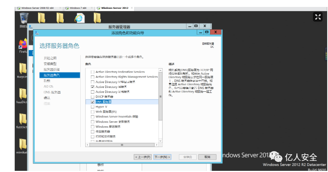Check Windows Server Essentials 体验
Image resolution: width=328 pixels, height=172 pixels.
tap(93, 116)
